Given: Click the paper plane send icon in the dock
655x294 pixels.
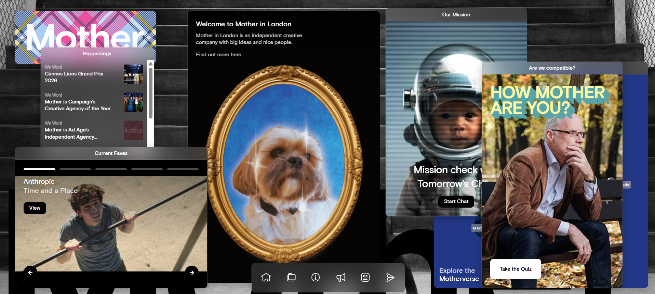Looking at the screenshot, I should pos(390,277).
